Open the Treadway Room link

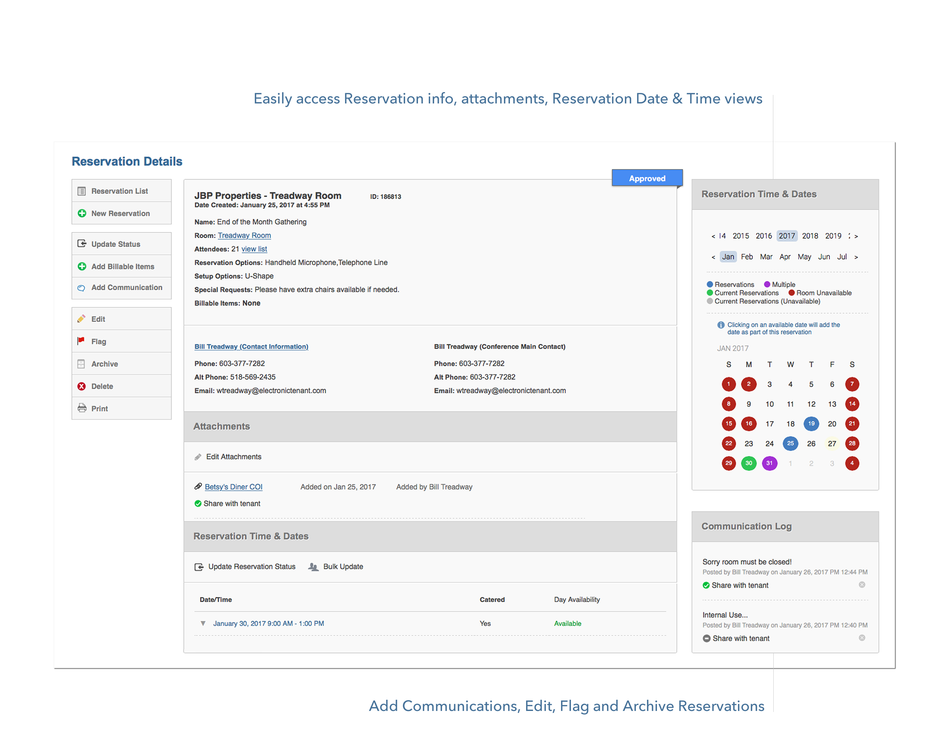(x=245, y=236)
